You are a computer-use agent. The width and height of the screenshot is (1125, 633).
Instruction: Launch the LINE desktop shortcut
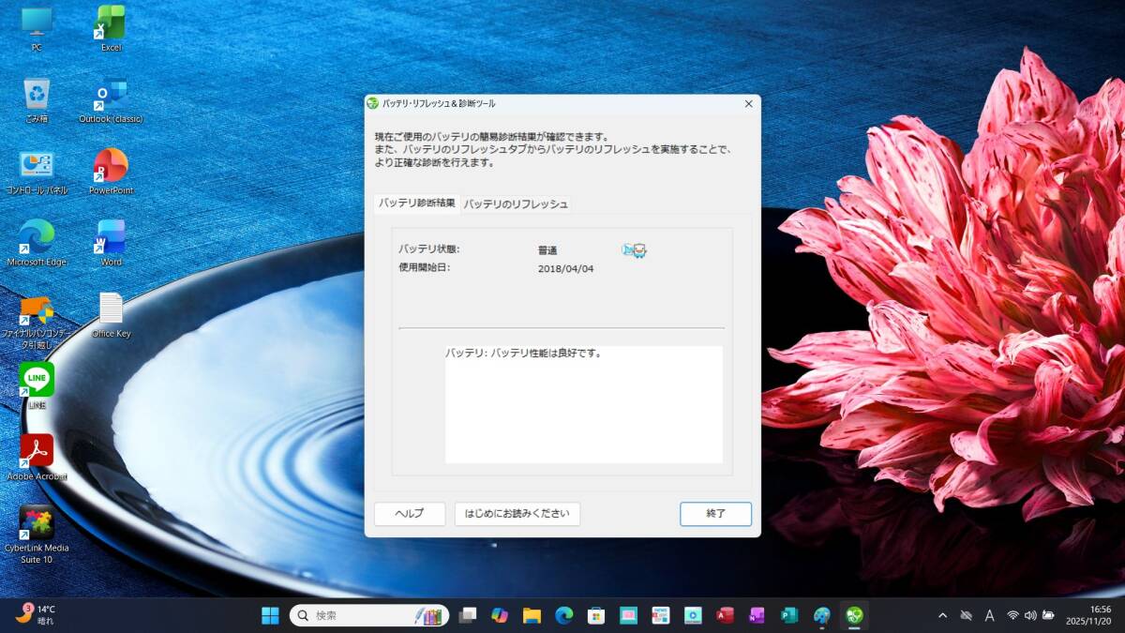(x=37, y=386)
